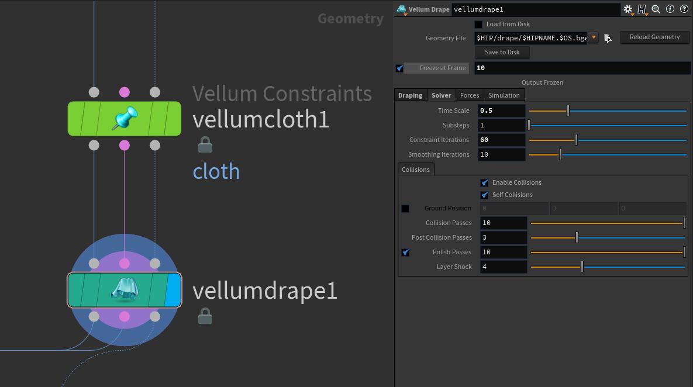Viewport: 693px width, 387px height.
Task: Click the node name field vellumdrape1
Action: tap(536, 9)
